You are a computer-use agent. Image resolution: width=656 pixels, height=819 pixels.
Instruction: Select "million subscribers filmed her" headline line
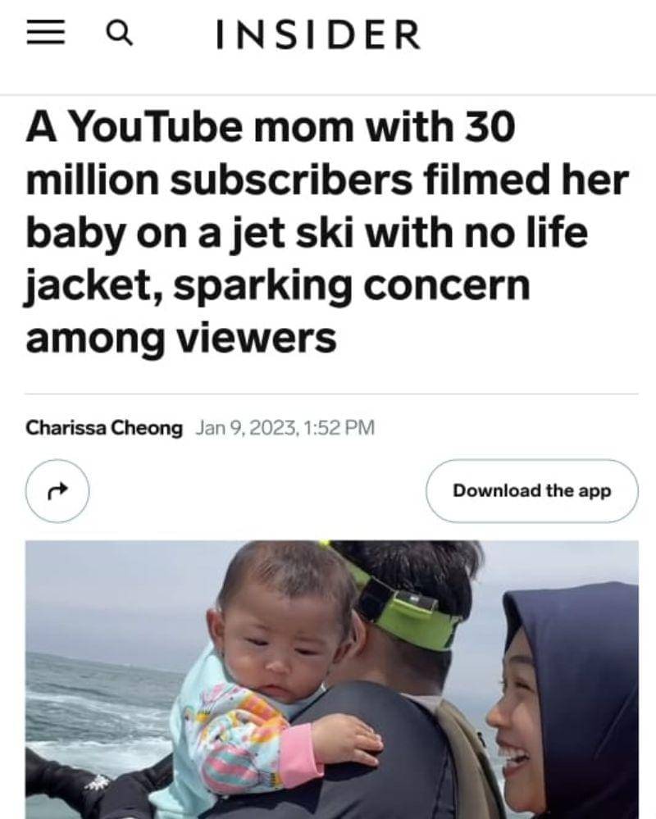pos(327,180)
